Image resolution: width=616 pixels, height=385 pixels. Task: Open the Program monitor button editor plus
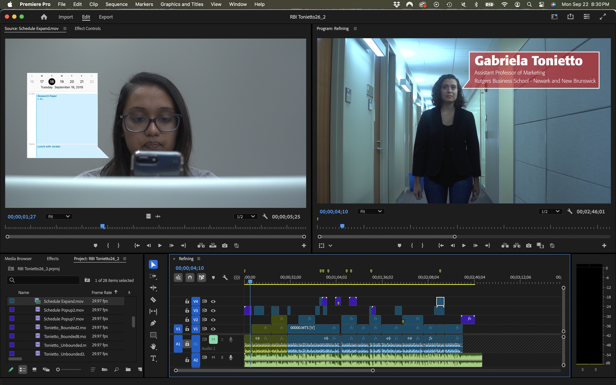(x=604, y=245)
